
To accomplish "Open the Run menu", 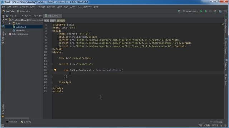I will pyautogui.click(x=66, y=7).
